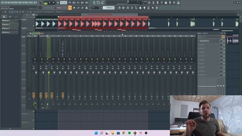
Task: Select Pattern 1 in the picker list
Action: point(10,20)
